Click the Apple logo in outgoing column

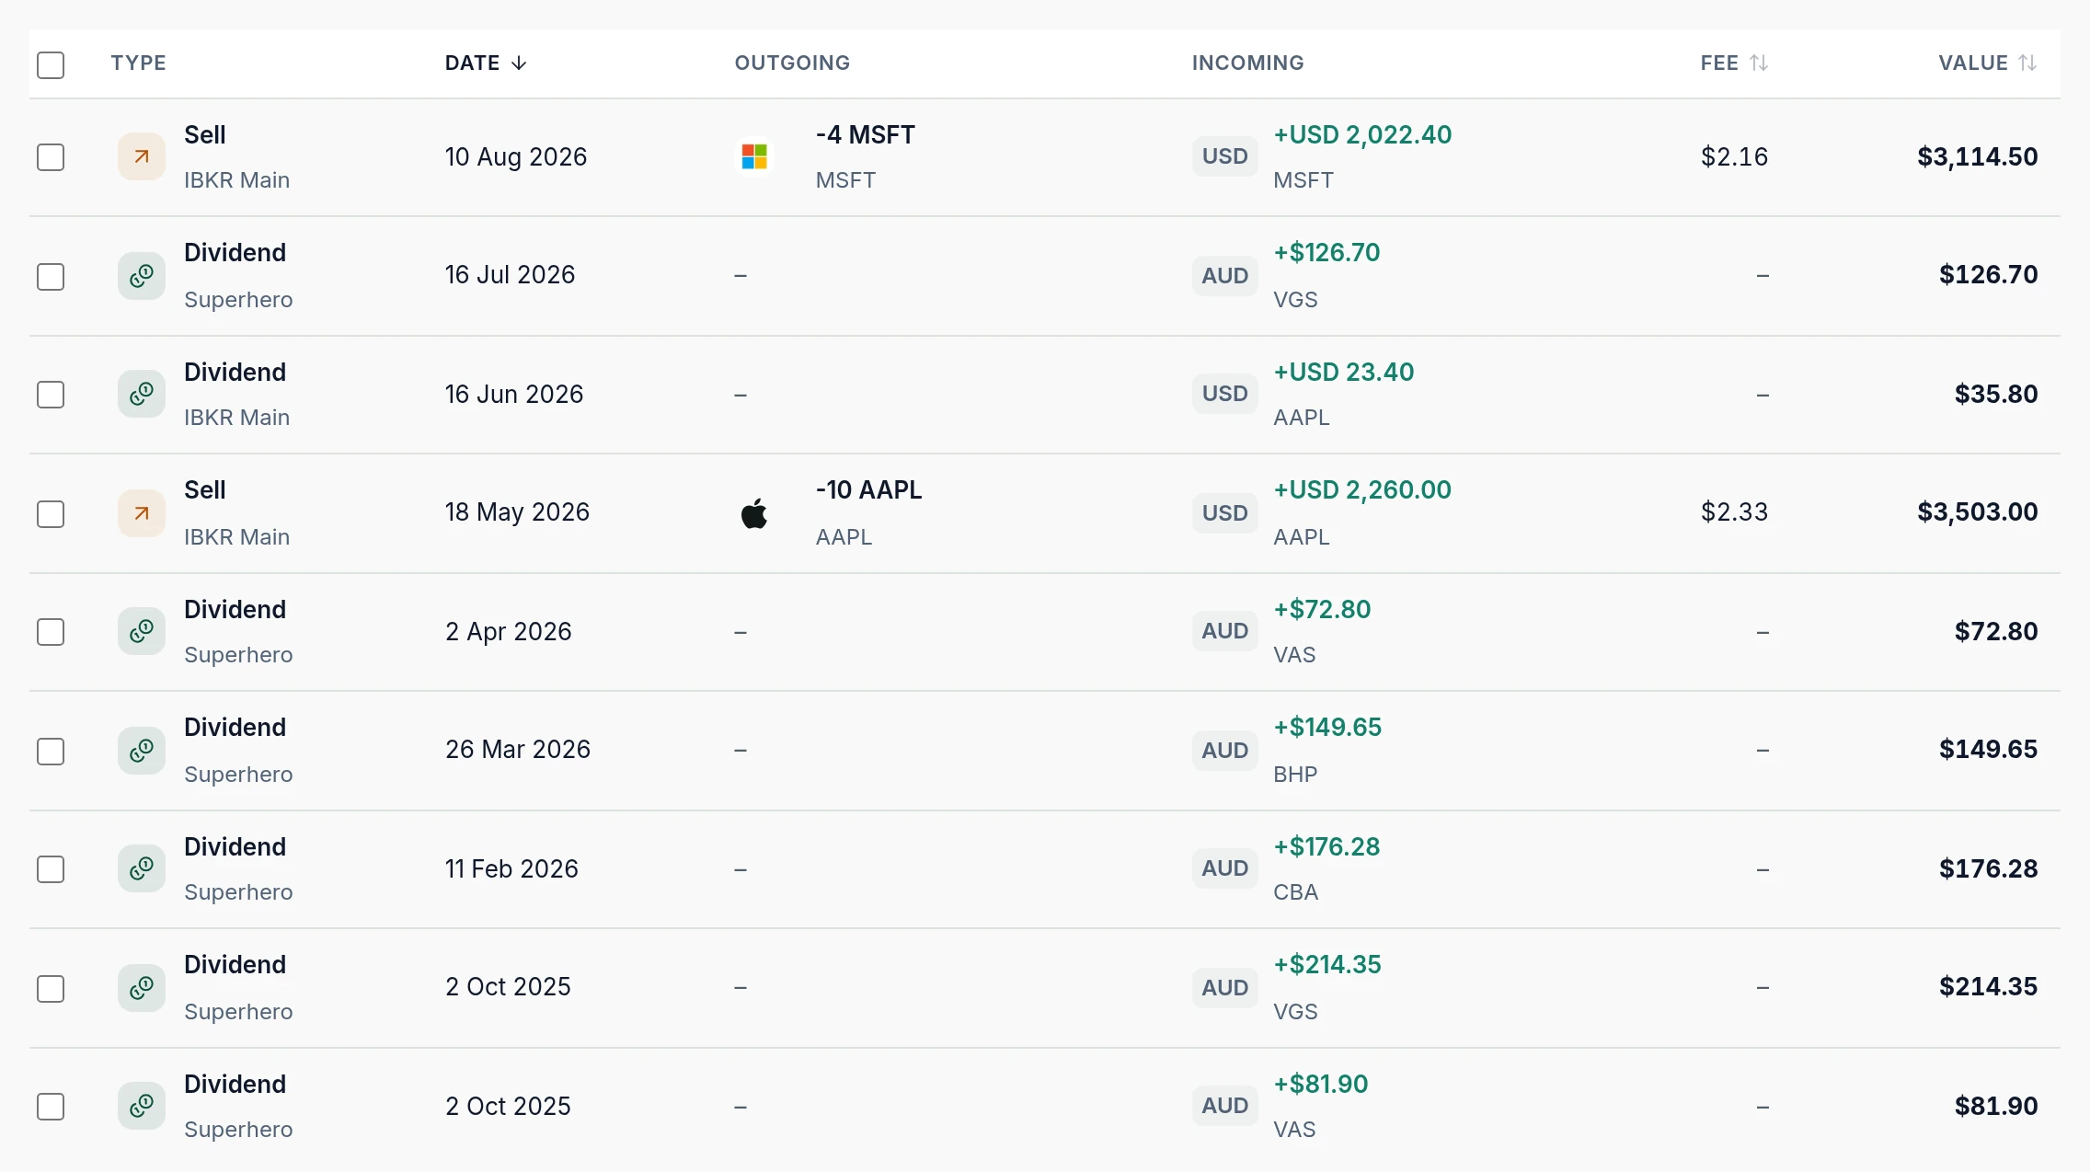click(754, 513)
